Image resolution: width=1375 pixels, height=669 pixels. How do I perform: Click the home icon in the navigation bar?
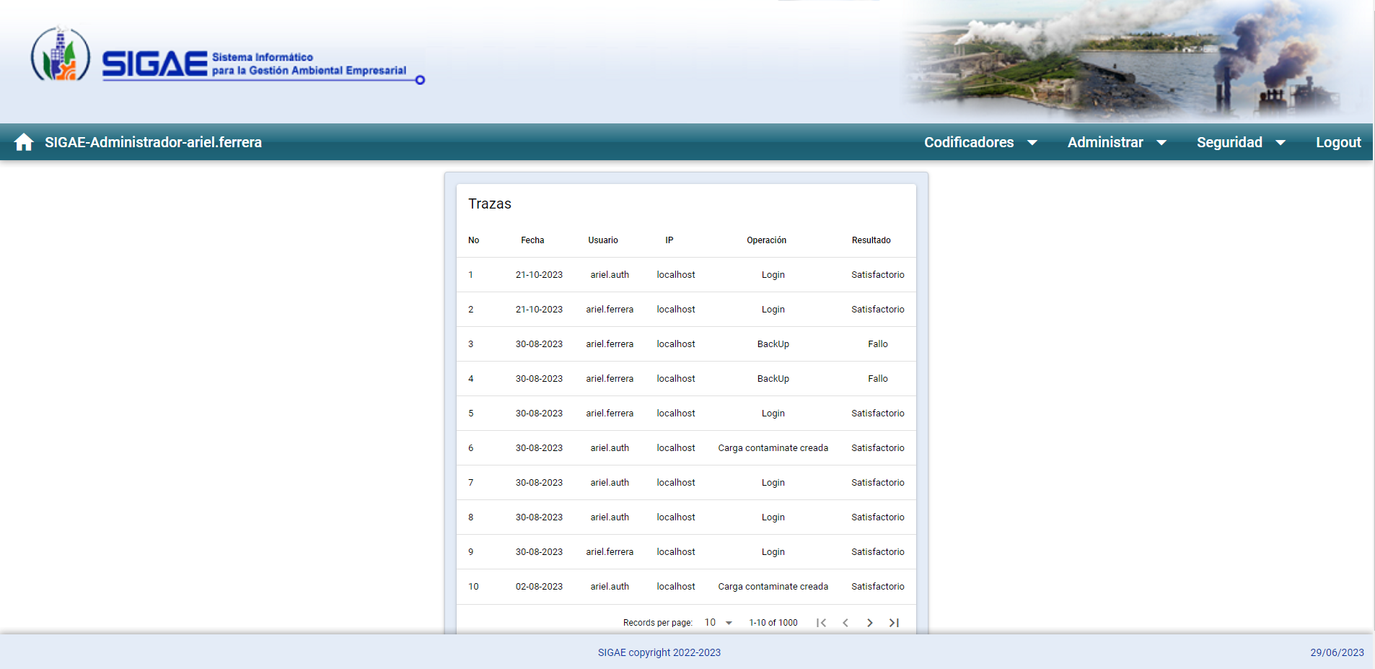[24, 142]
